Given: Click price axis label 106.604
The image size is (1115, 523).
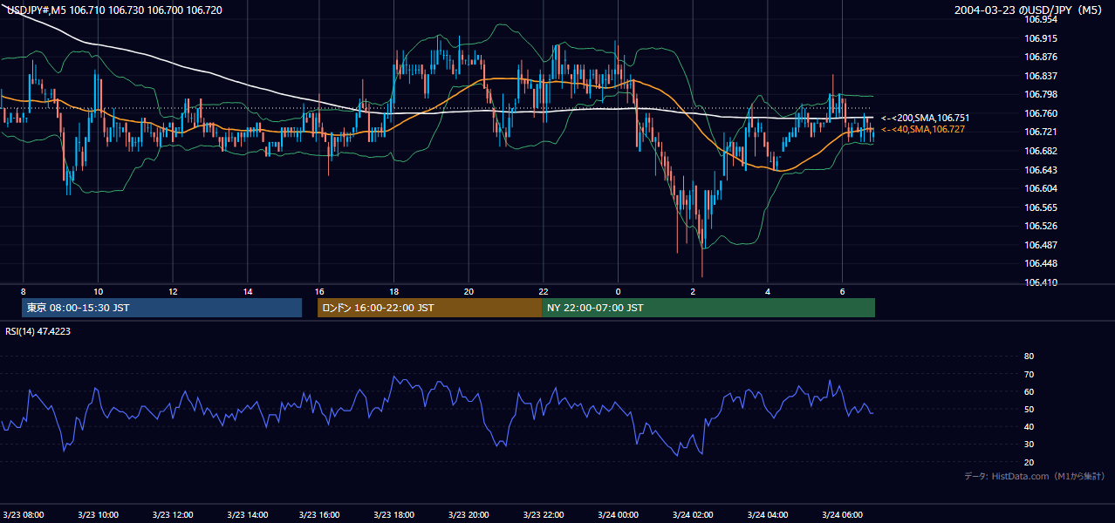Looking at the screenshot, I should [1041, 188].
